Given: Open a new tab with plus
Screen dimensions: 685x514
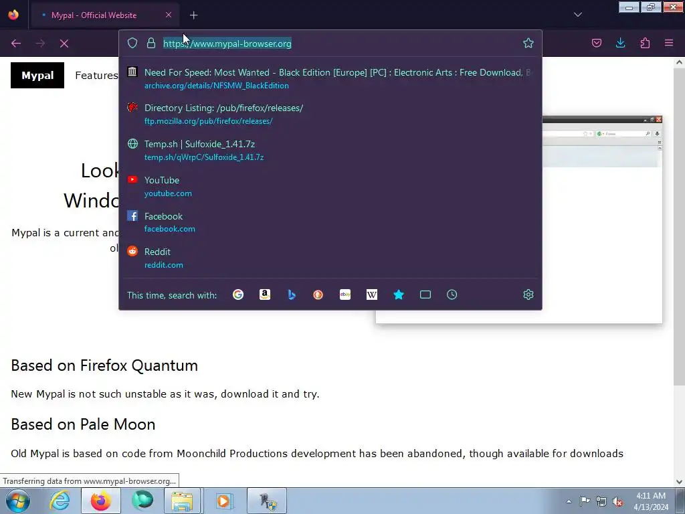Looking at the screenshot, I should point(193,15).
